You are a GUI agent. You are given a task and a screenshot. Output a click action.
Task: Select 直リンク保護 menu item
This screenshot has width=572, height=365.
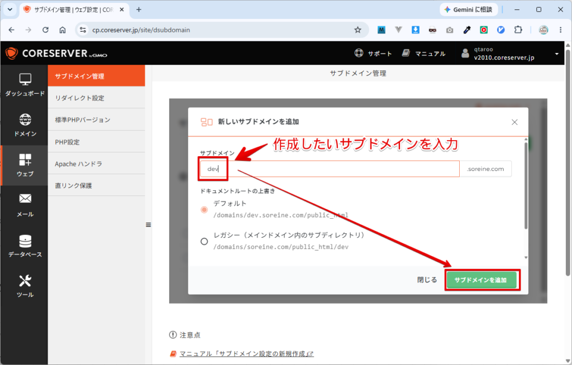point(96,185)
